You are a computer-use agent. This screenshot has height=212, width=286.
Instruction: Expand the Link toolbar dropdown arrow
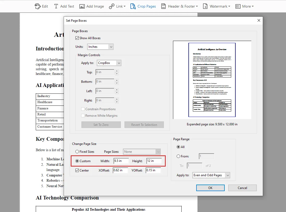point(124,6)
